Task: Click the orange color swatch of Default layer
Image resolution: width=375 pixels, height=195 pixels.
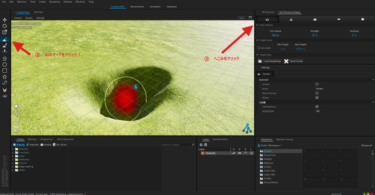Action: (202, 153)
